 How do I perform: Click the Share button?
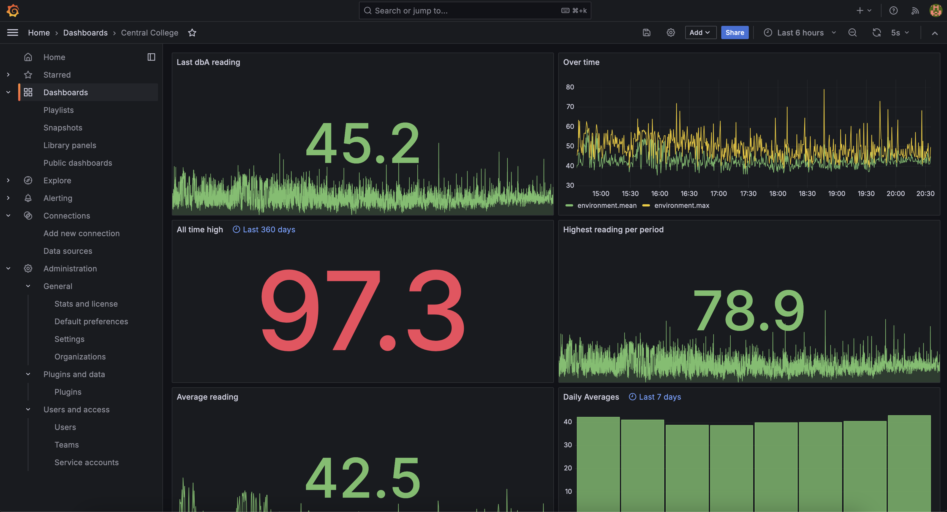tap(734, 32)
